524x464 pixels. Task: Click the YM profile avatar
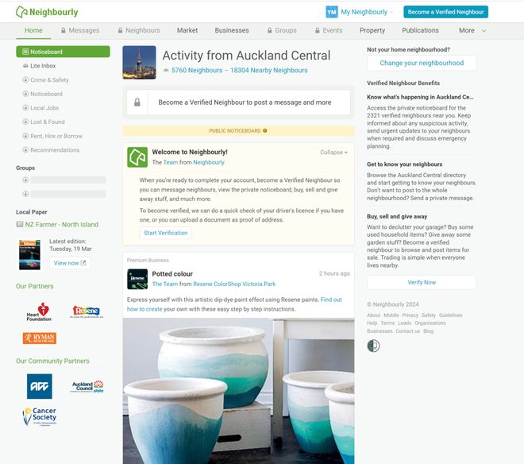click(x=332, y=12)
